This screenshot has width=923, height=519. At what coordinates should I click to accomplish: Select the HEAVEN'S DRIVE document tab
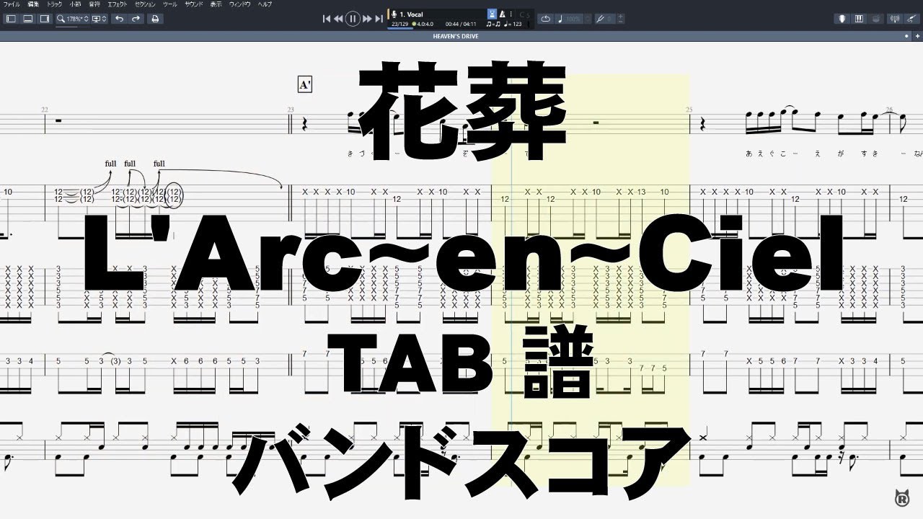[x=456, y=36]
